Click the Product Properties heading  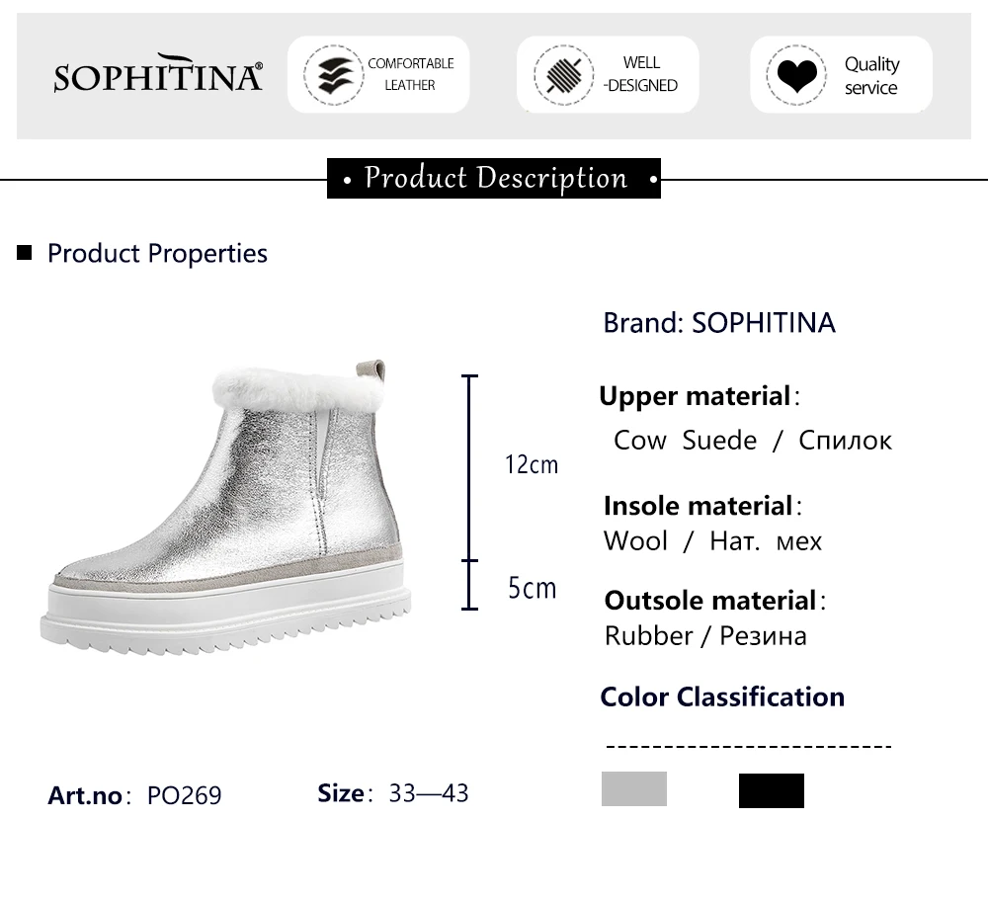tap(157, 253)
